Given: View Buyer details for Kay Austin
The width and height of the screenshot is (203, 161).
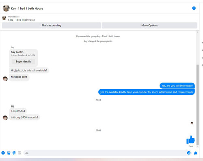Looking at the screenshot, I should point(23,62).
